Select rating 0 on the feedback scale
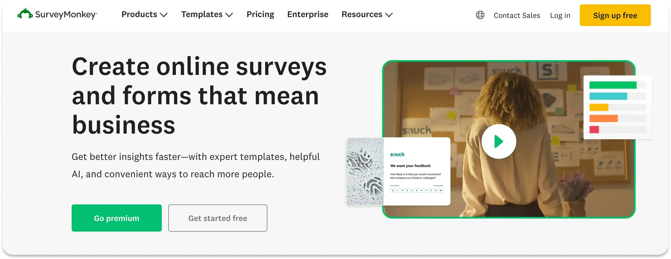Viewport: 671px width, 259px height. [x=393, y=190]
